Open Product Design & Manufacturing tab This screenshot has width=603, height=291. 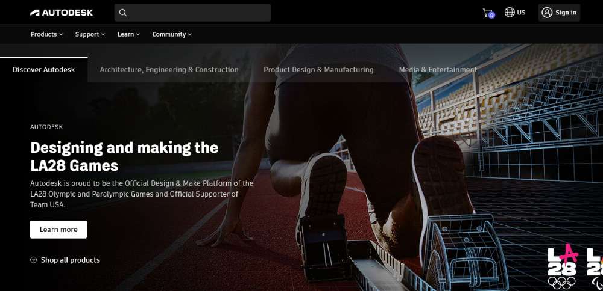point(318,70)
